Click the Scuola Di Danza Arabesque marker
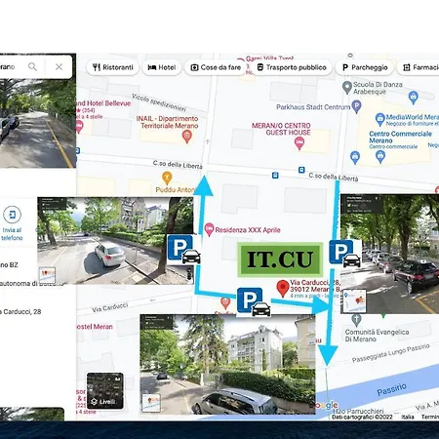The height and width of the screenshot is (439, 439). click(x=347, y=88)
